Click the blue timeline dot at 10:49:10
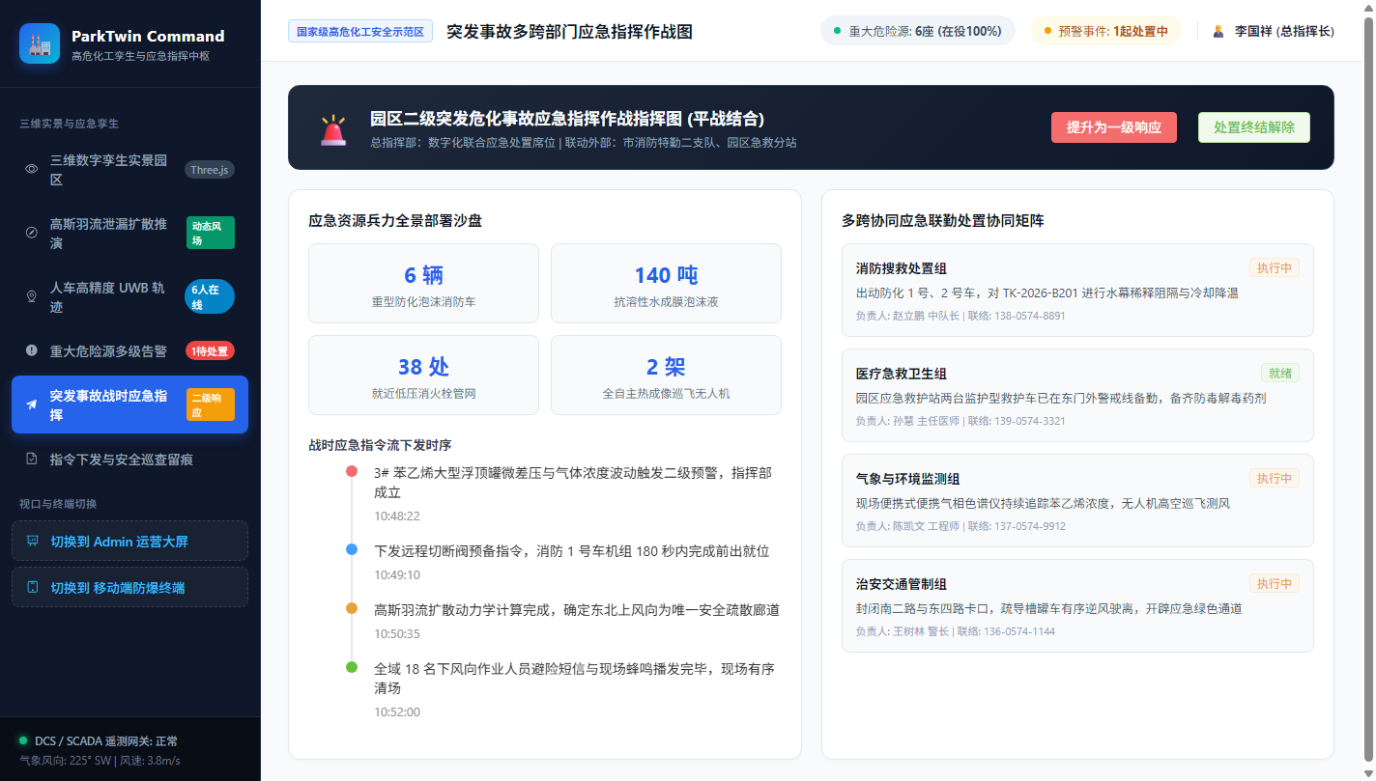Image resolution: width=1376 pixels, height=781 pixels. point(352,549)
